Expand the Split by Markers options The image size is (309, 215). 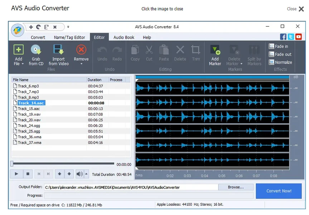(x=254, y=54)
